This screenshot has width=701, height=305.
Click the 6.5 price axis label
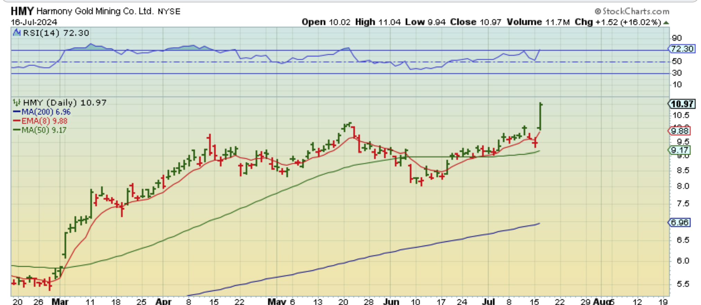click(683, 240)
